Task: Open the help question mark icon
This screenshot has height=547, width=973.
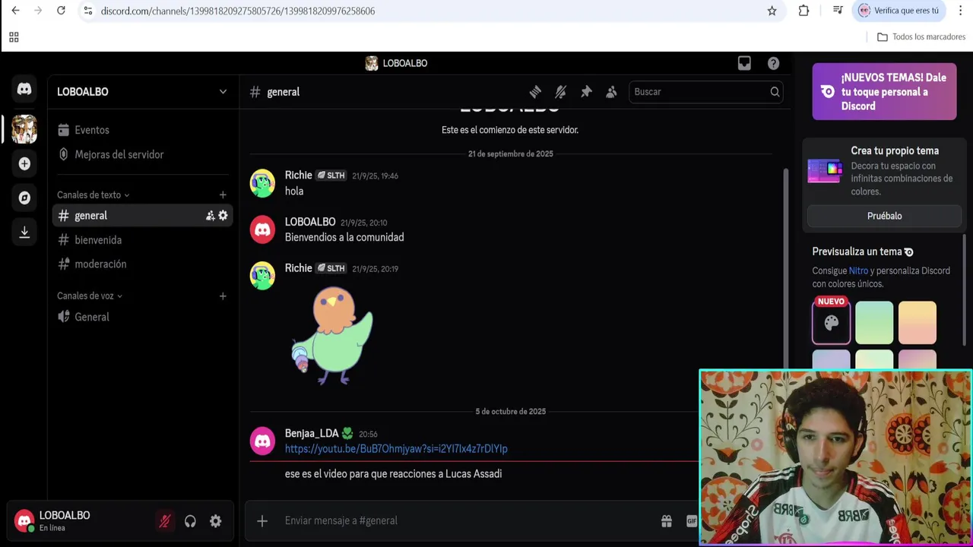Action: pos(773,63)
